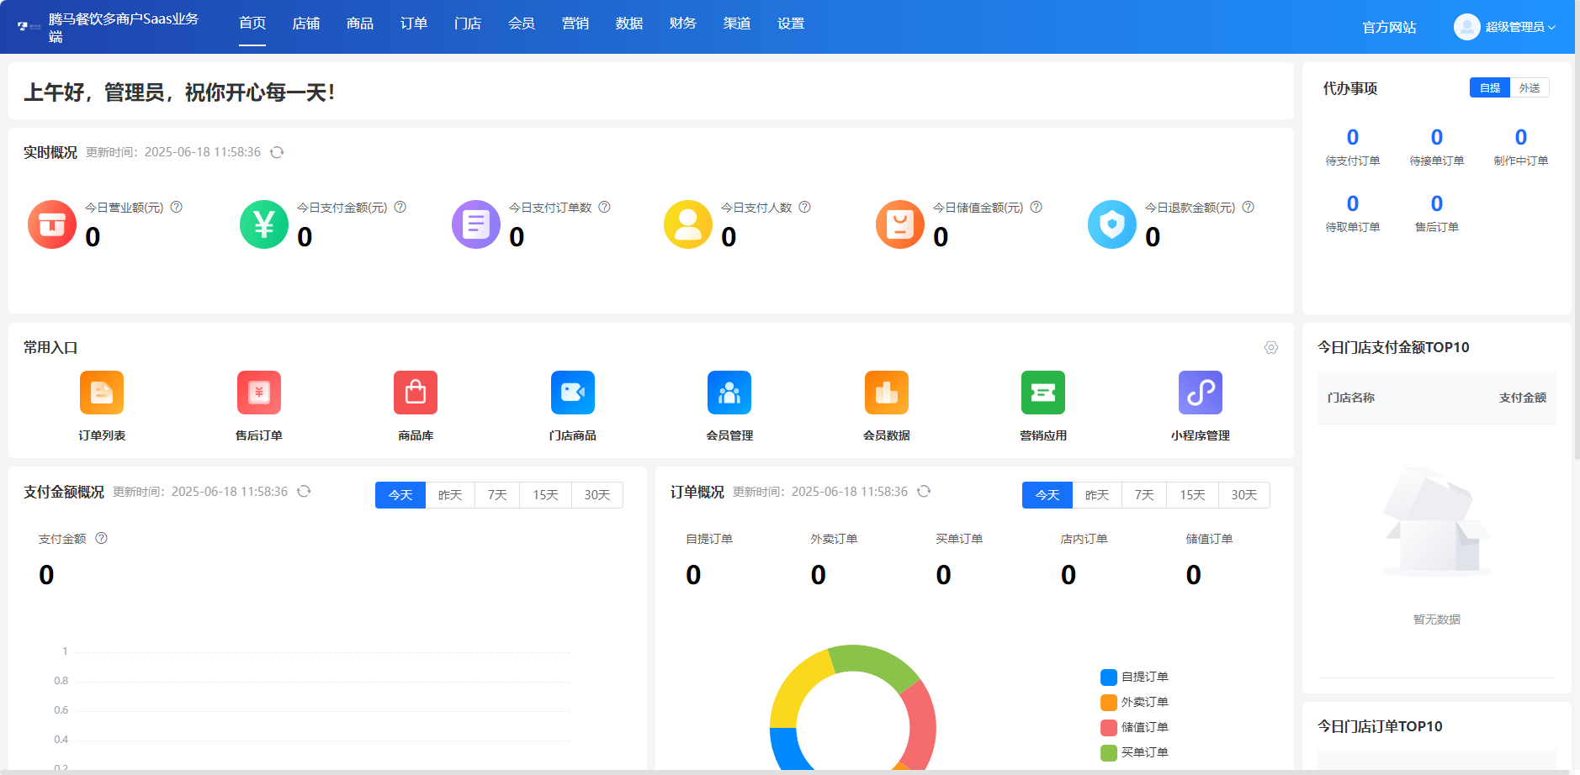
Task: Open the 财务 navigation menu
Action: 682,24
